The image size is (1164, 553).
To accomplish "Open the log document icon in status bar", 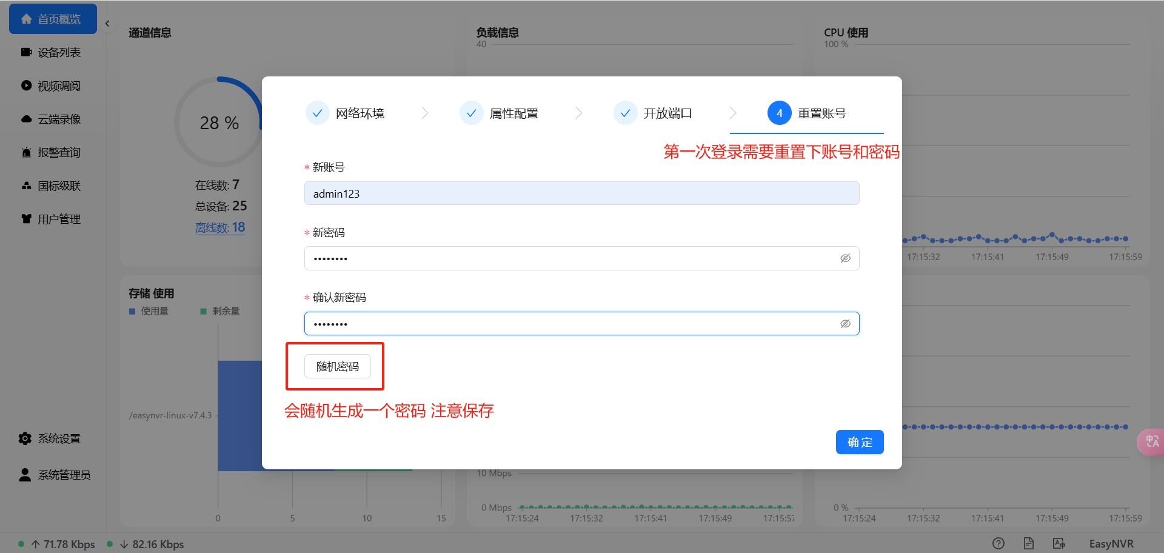I will click(1029, 543).
